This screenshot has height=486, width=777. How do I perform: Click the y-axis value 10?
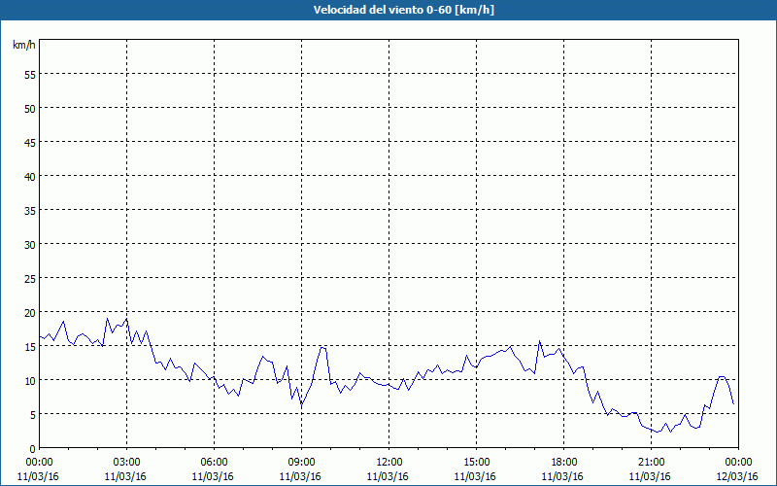point(30,380)
